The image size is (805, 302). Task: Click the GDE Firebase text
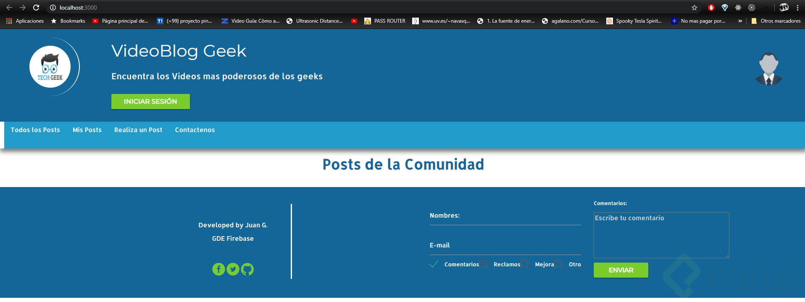point(233,239)
